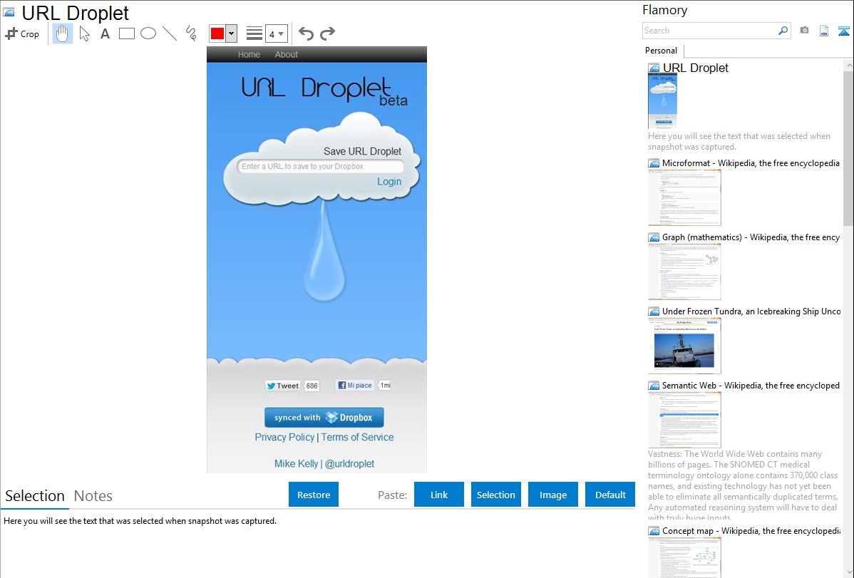This screenshot has height=578, width=854.
Task: Open Microformat Wikipedia snapshot thumbnail
Action: point(684,197)
